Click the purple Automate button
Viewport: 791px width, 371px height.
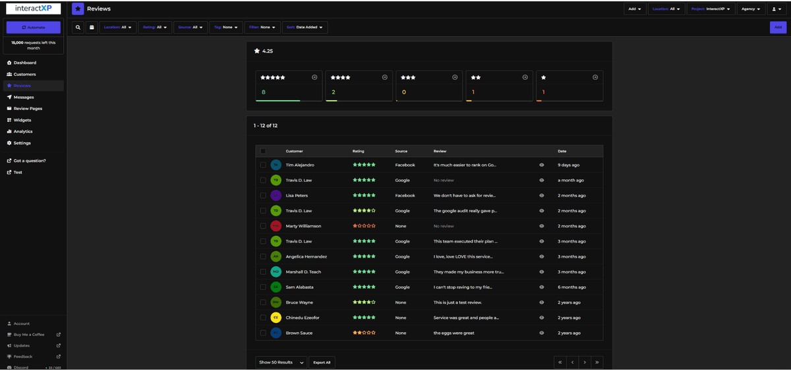click(x=34, y=27)
